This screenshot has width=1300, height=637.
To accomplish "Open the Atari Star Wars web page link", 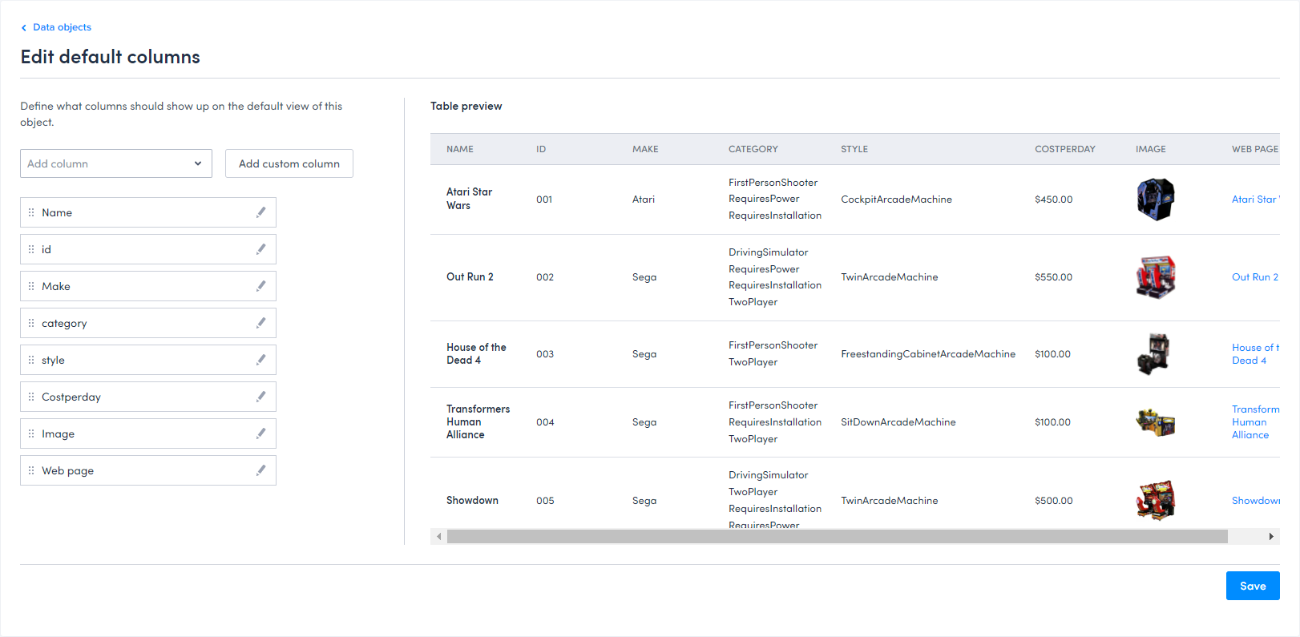I will 1255,200.
